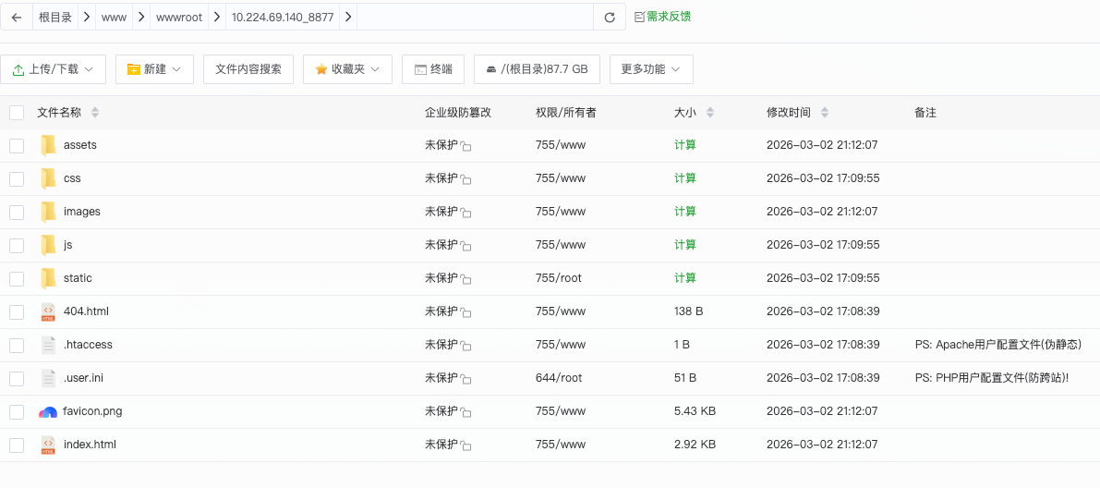This screenshot has height=488, width=1100.
Task: Sort by file name arrows
Action: tap(95, 113)
